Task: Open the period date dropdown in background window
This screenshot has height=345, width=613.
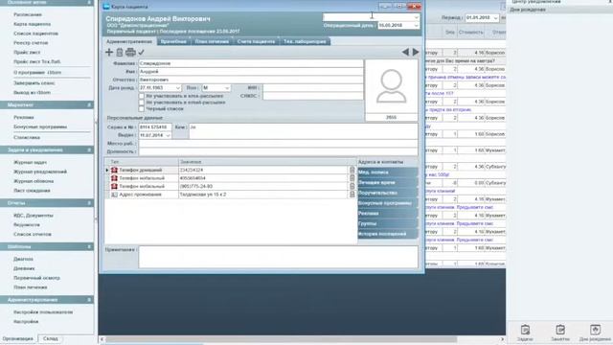Action: click(495, 18)
